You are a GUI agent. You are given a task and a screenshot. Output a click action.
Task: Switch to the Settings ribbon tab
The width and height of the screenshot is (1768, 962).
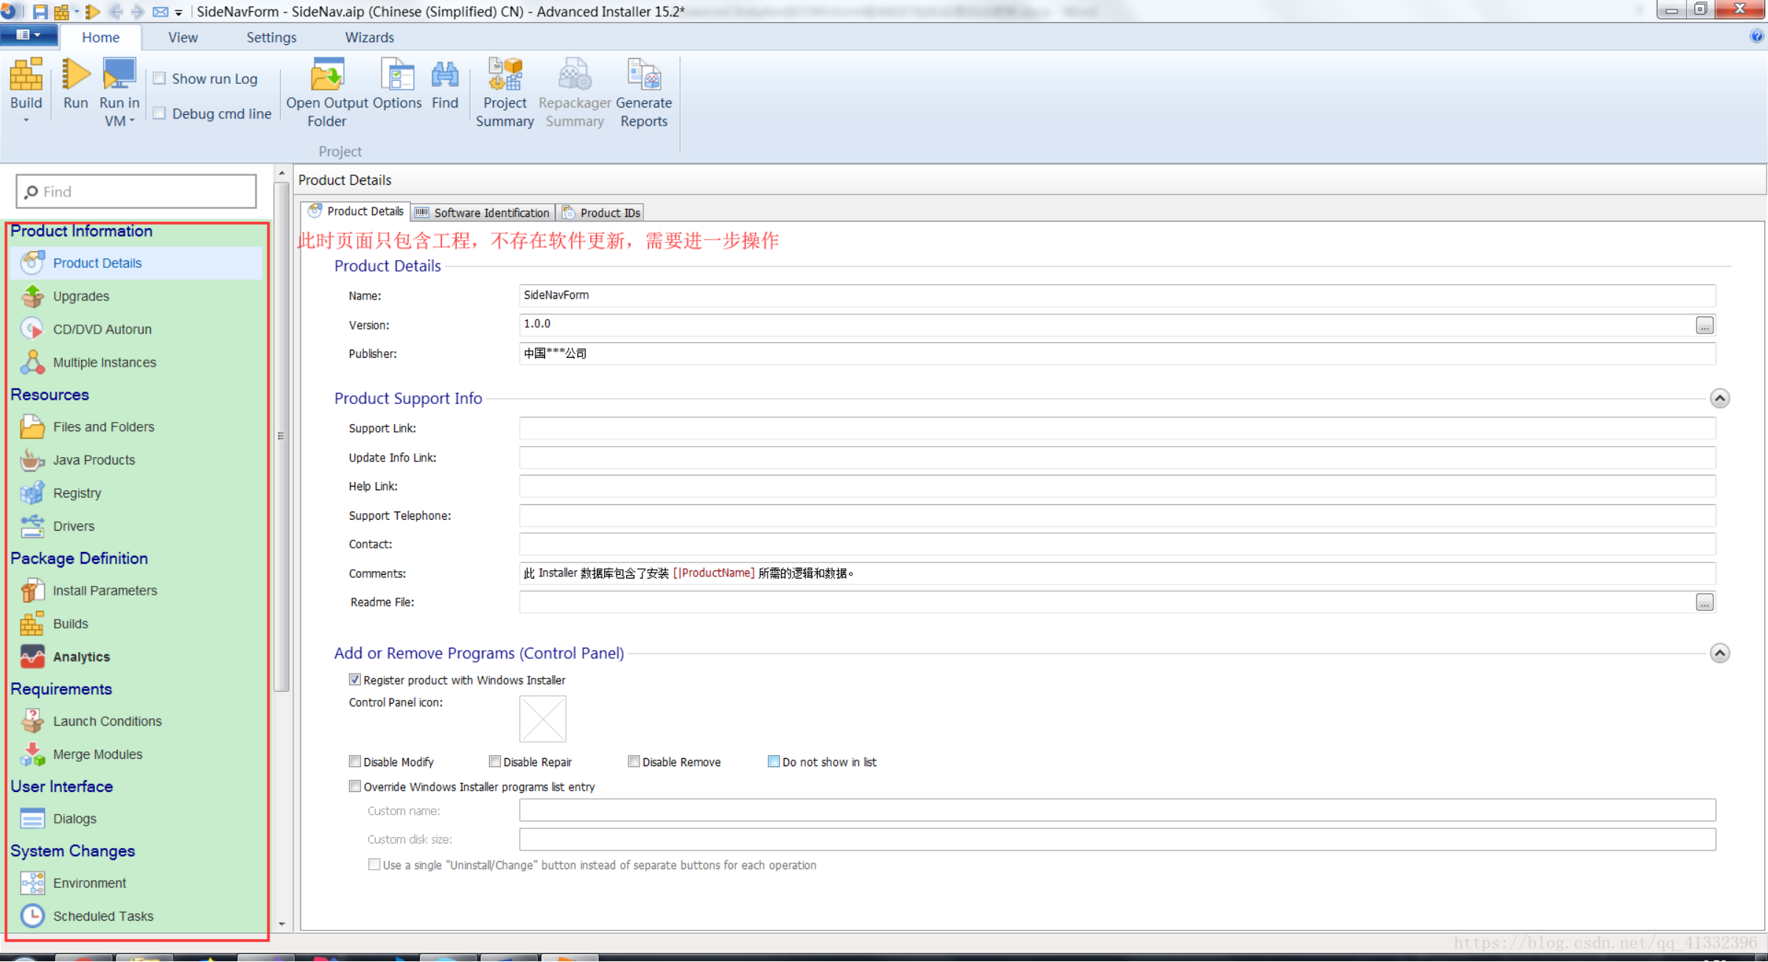271,38
